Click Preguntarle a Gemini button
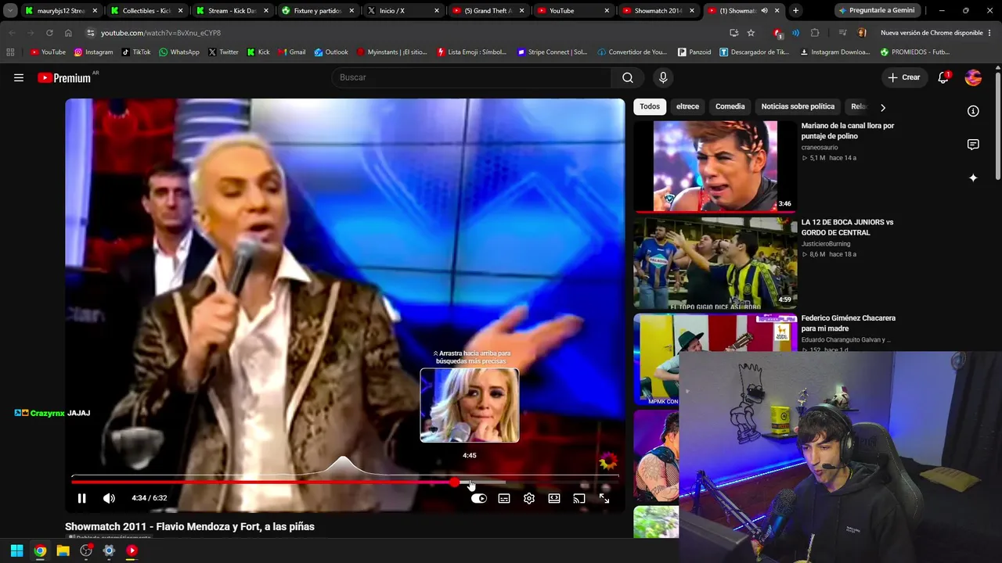Image resolution: width=1002 pixels, height=563 pixels. point(876,11)
